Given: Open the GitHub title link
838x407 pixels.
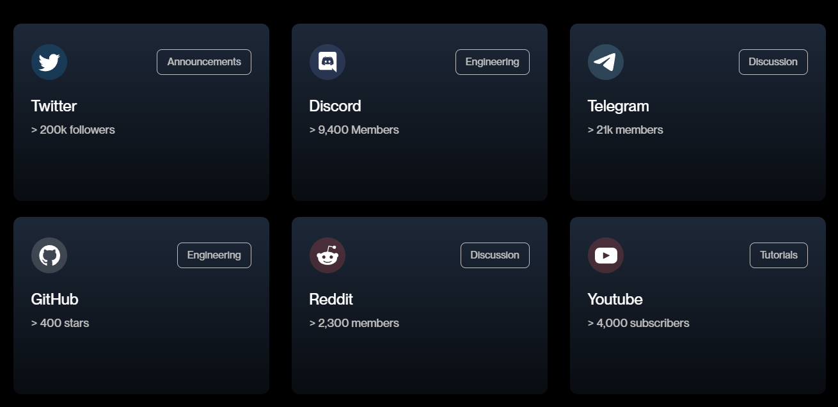Looking at the screenshot, I should pos(55,299).
